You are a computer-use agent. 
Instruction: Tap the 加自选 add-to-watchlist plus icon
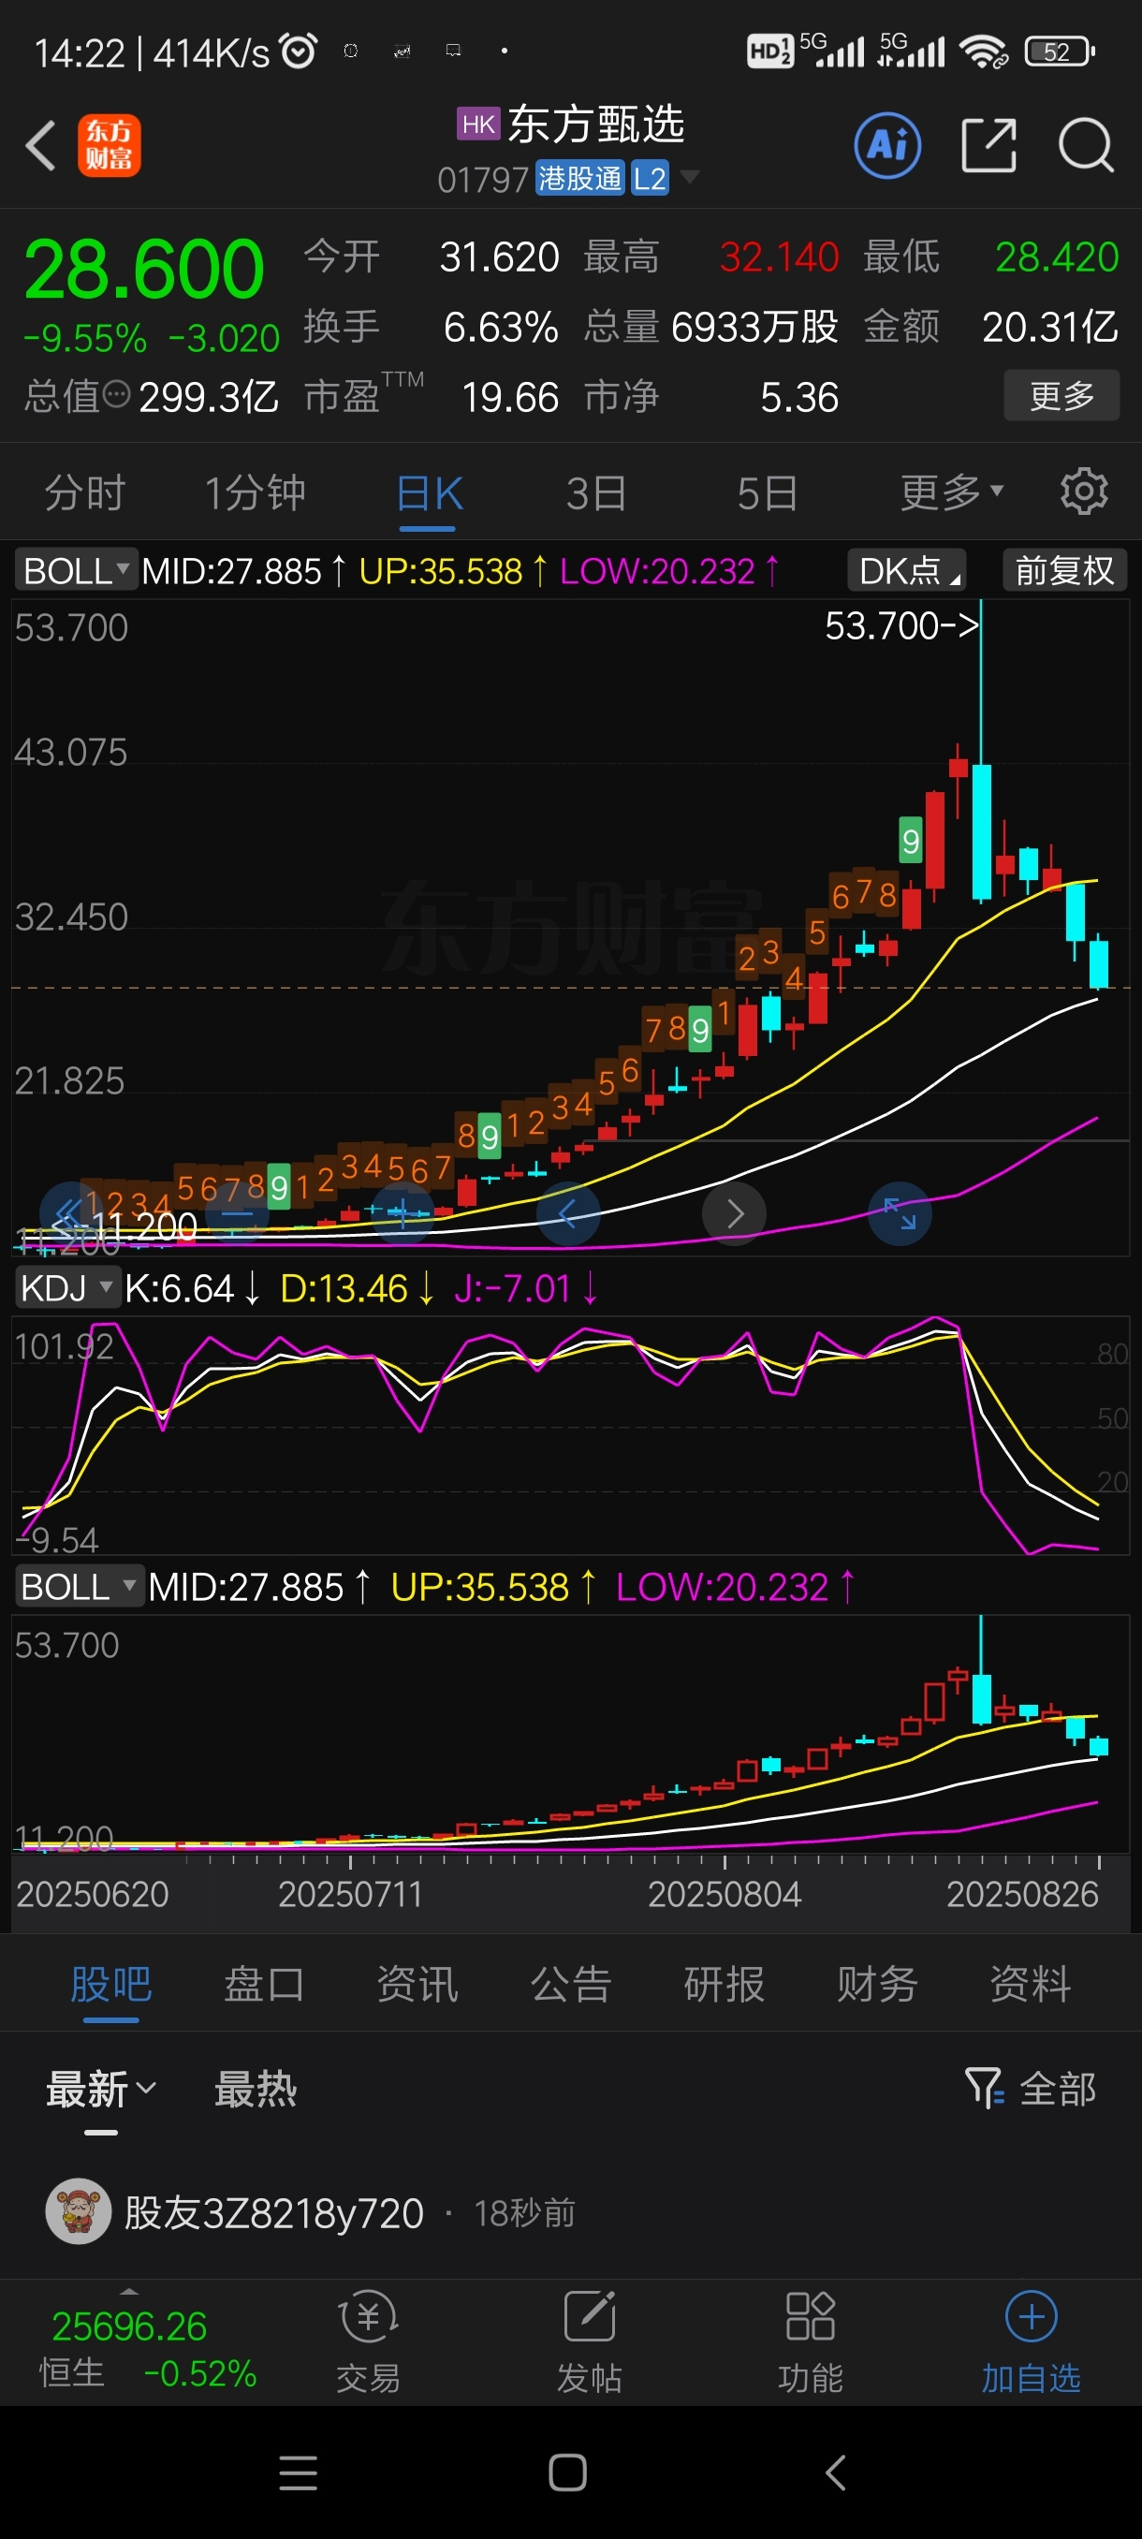point(1031,2316)
